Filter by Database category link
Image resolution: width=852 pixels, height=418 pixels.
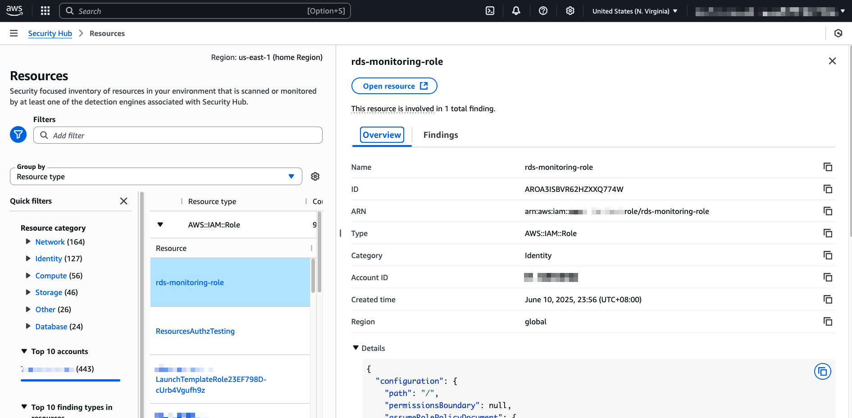pyautogui.click(x=51, y=327)
